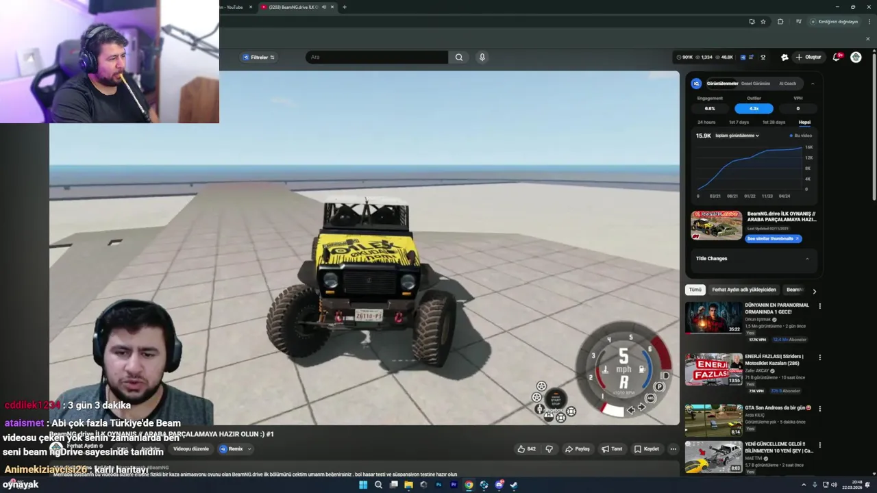
Task: Open Windows Start menu
Action: click(363, 485)
